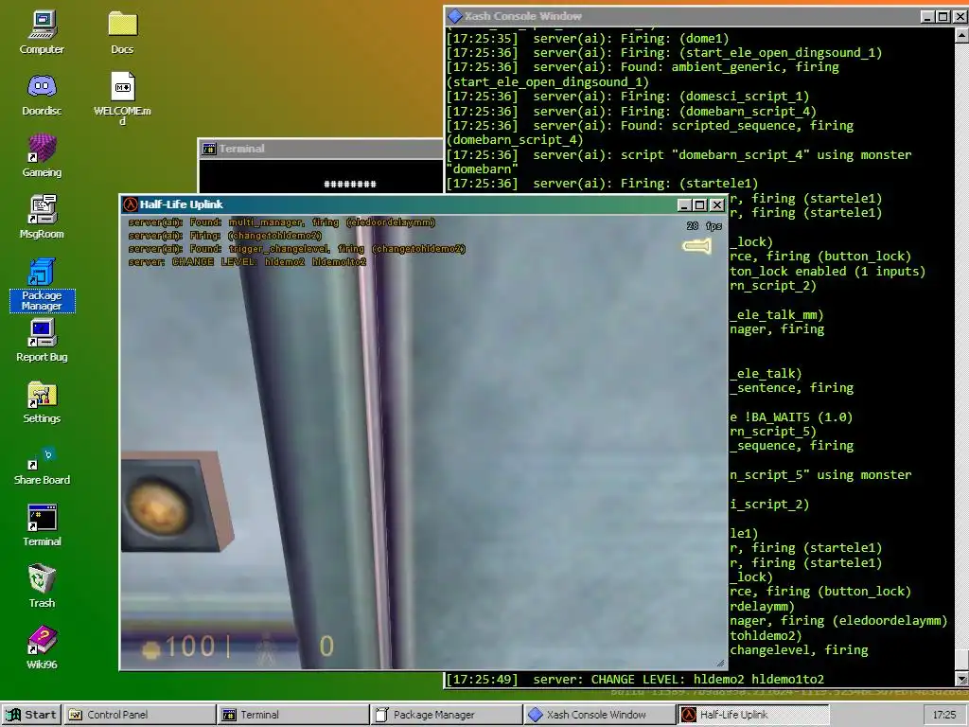This screenshot has width=969, height=727.
Task: Click Xash Console scrollbar down arrow
Action: coord(961,680)
